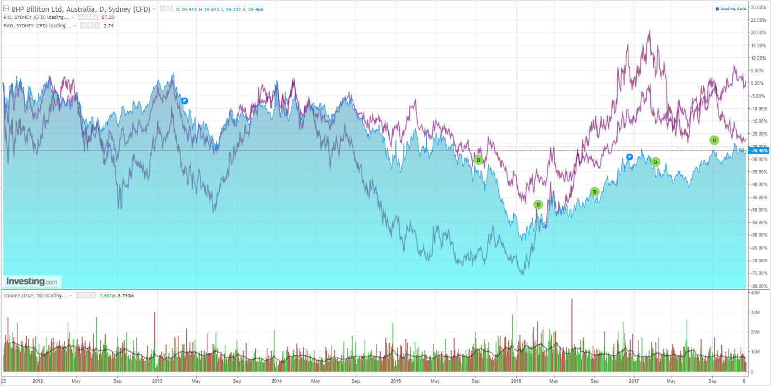Click the close price value 25.468
This screenshot has height=386, width=771.
pyautogui.click(x=256, y=9)
